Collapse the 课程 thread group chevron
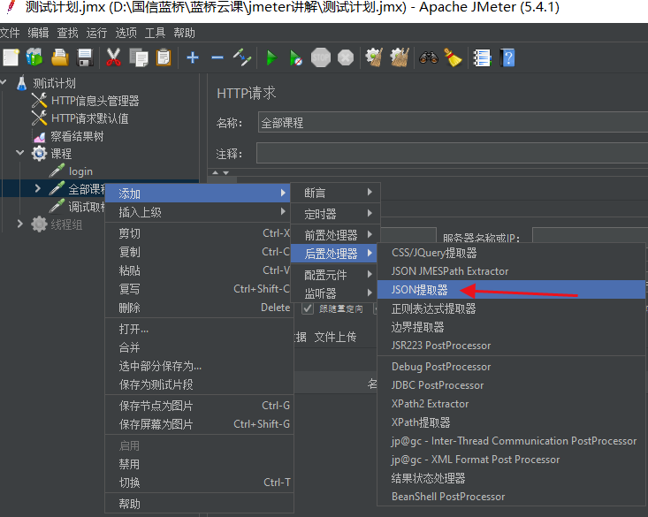Screen dimensions: 648x517 tap(19, 153)
